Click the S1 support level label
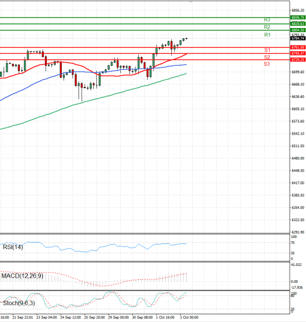The height and width of the screenshot is (322, 306). (x=267, y=50)
